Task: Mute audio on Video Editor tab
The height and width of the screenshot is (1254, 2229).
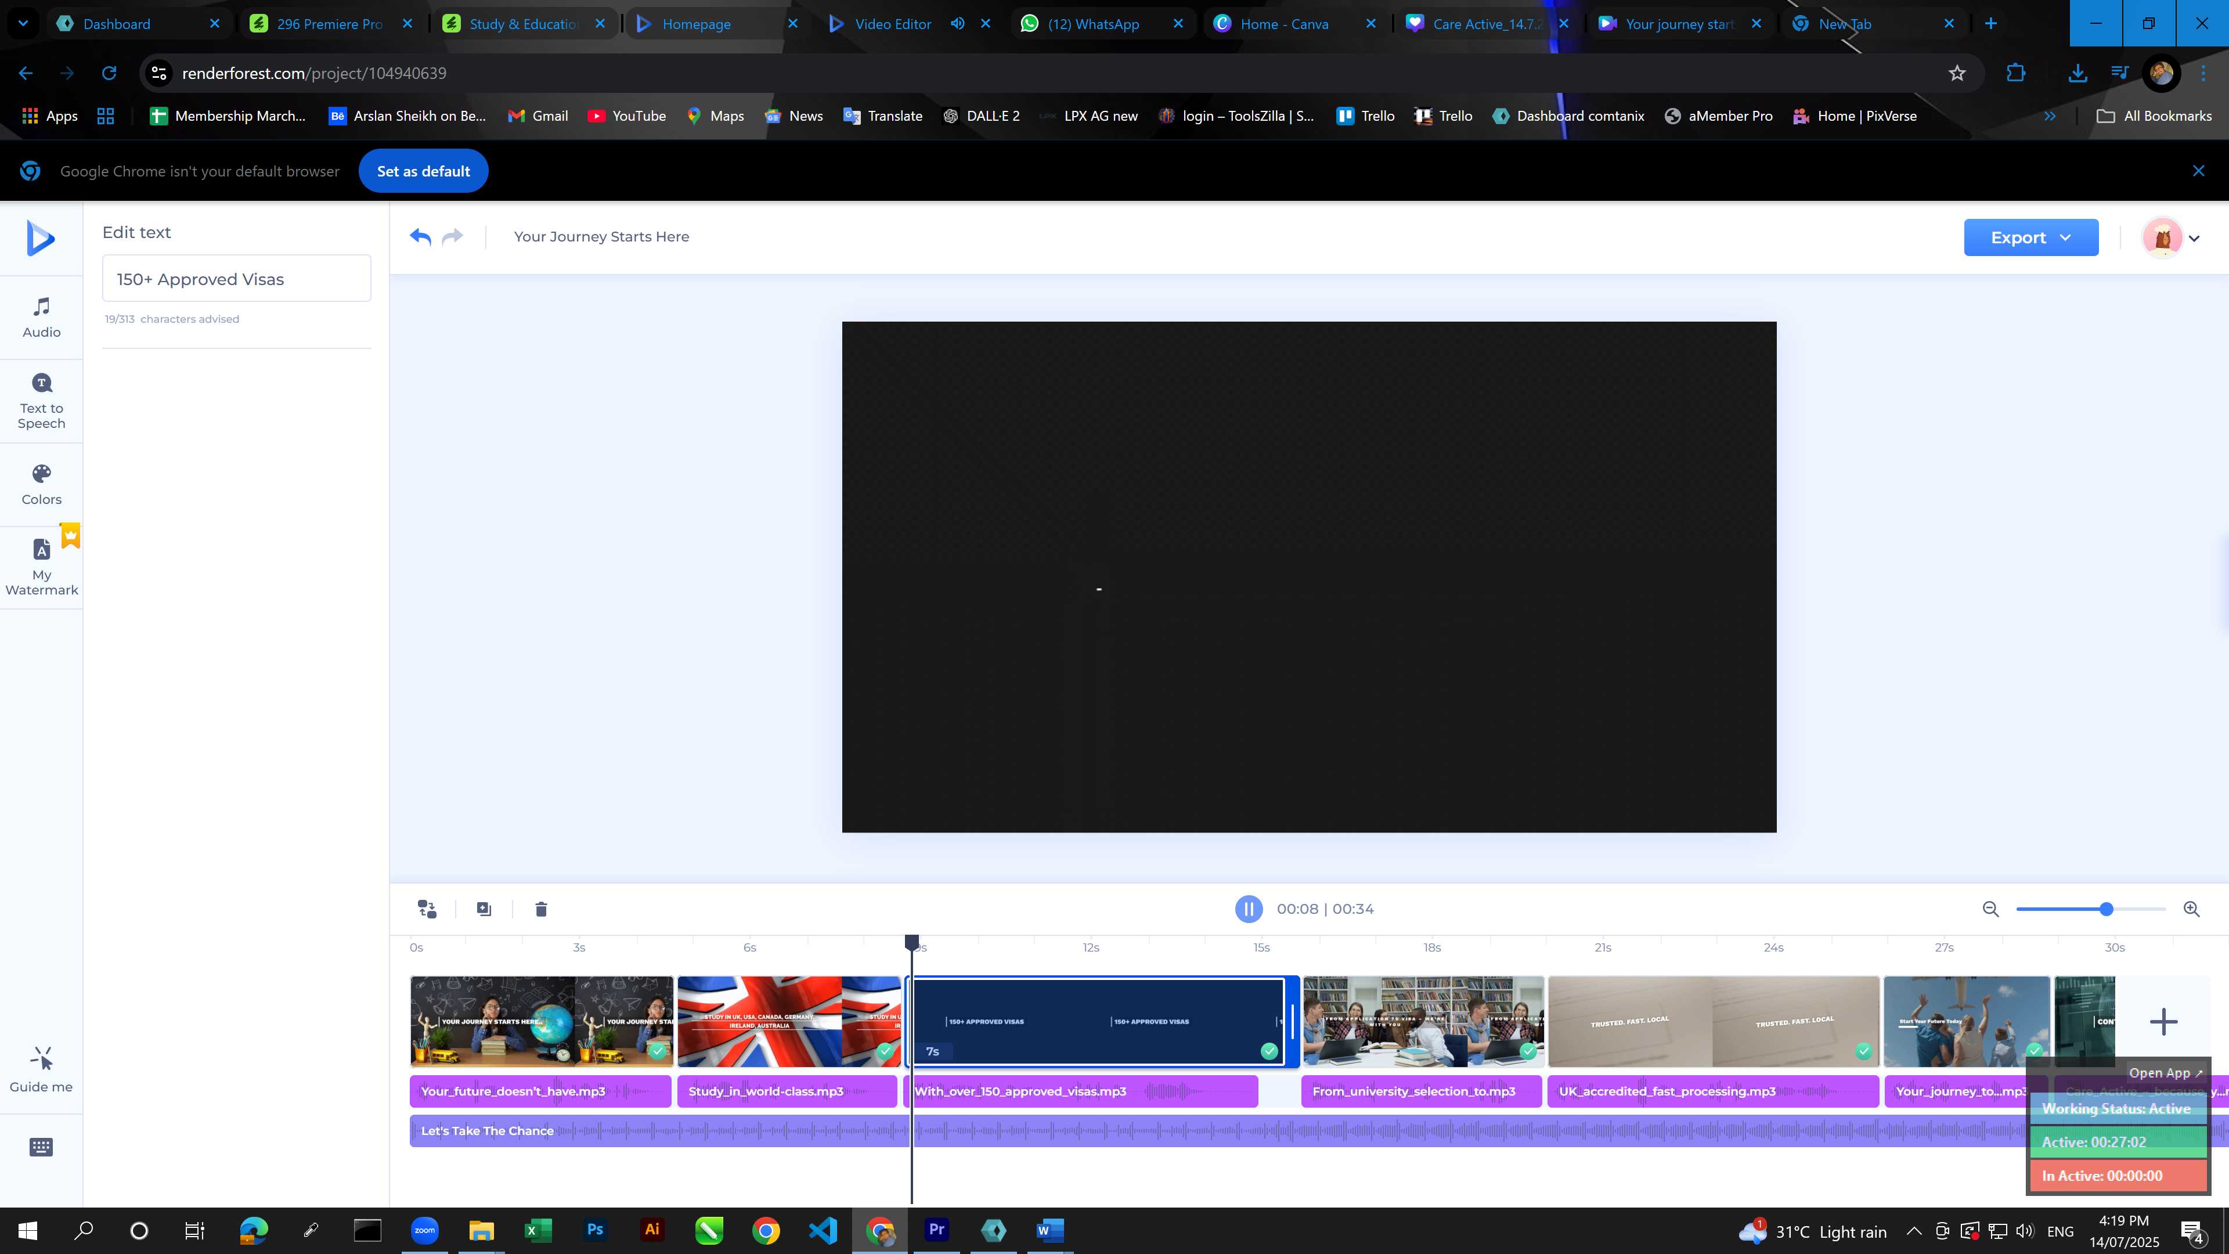Action: tap(958, 23)
